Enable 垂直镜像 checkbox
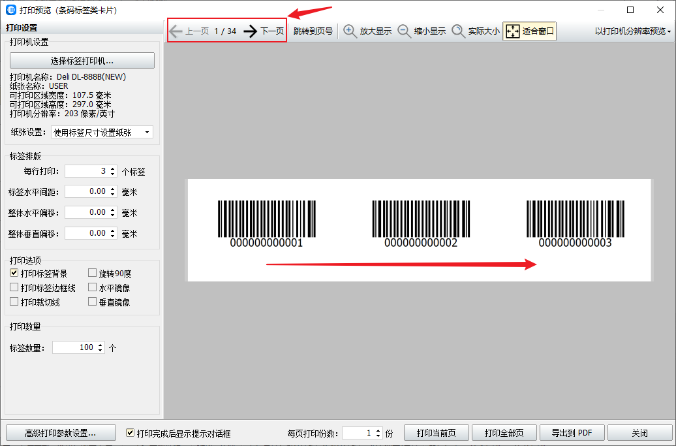This screenshot has width=676, height=446. click(92, 302)
